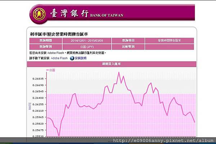
Task: Open the Adobe Flash download link
Action: [x=59, y=58]
